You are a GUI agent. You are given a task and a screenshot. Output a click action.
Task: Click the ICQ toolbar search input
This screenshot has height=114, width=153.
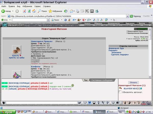point(30,20)
